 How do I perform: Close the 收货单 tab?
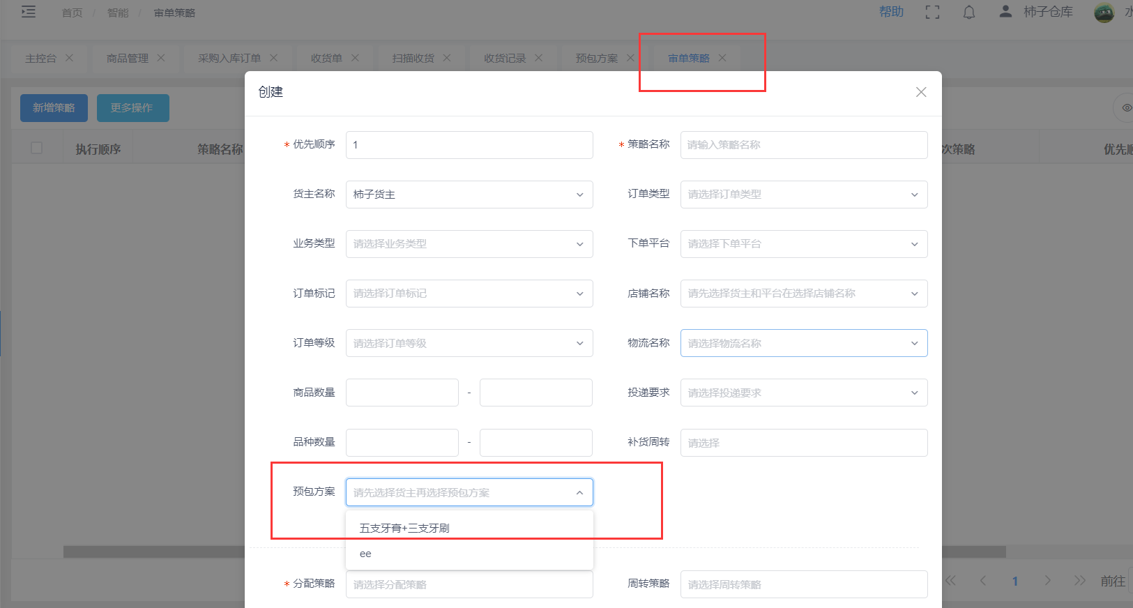coord(355,58)
